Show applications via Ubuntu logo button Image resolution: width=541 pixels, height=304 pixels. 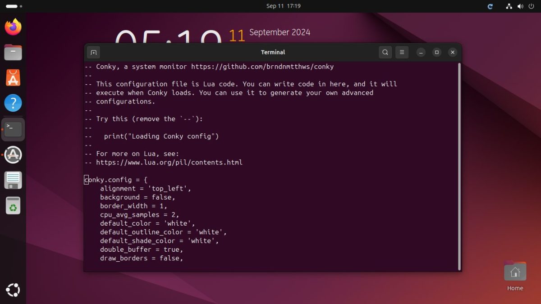(x=13, y=290)
